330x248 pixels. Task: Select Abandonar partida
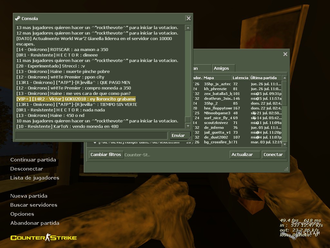tap(35, 223)
